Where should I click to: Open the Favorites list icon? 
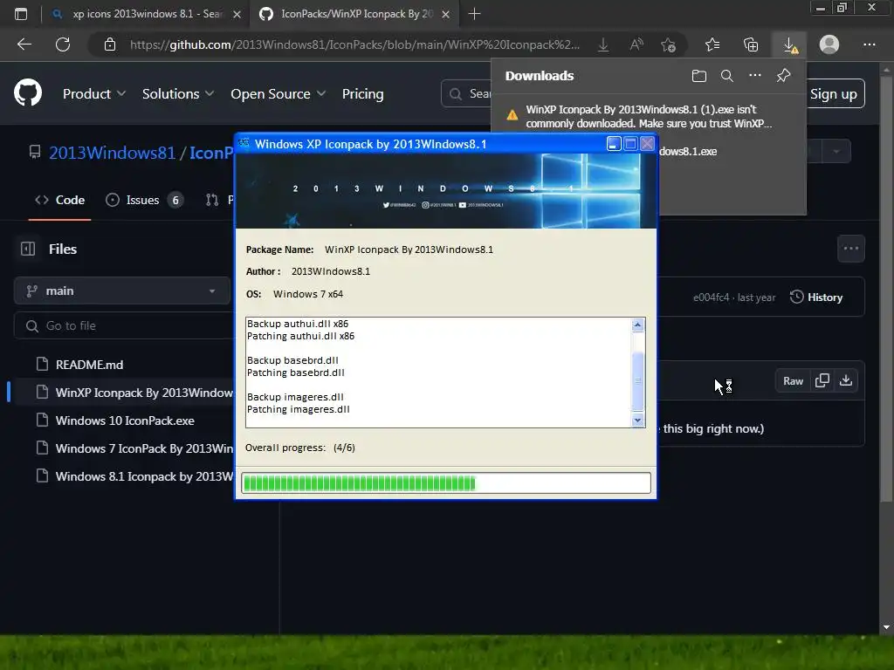[712, 44]
